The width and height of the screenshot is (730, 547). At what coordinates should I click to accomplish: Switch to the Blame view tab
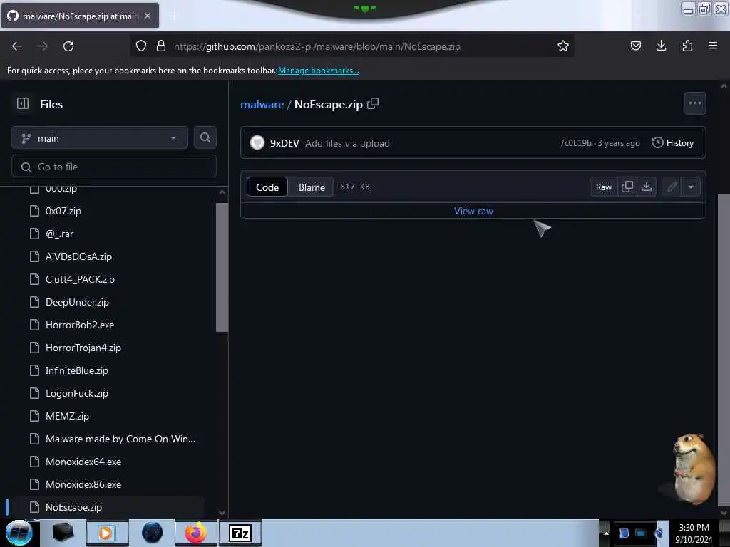[x=312, y=187]
